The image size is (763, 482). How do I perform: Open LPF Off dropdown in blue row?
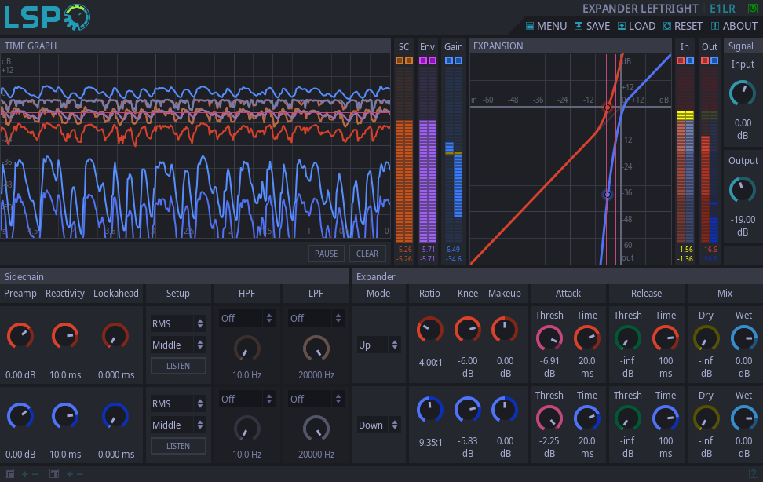pyautogui.click(x=316, y=399)
